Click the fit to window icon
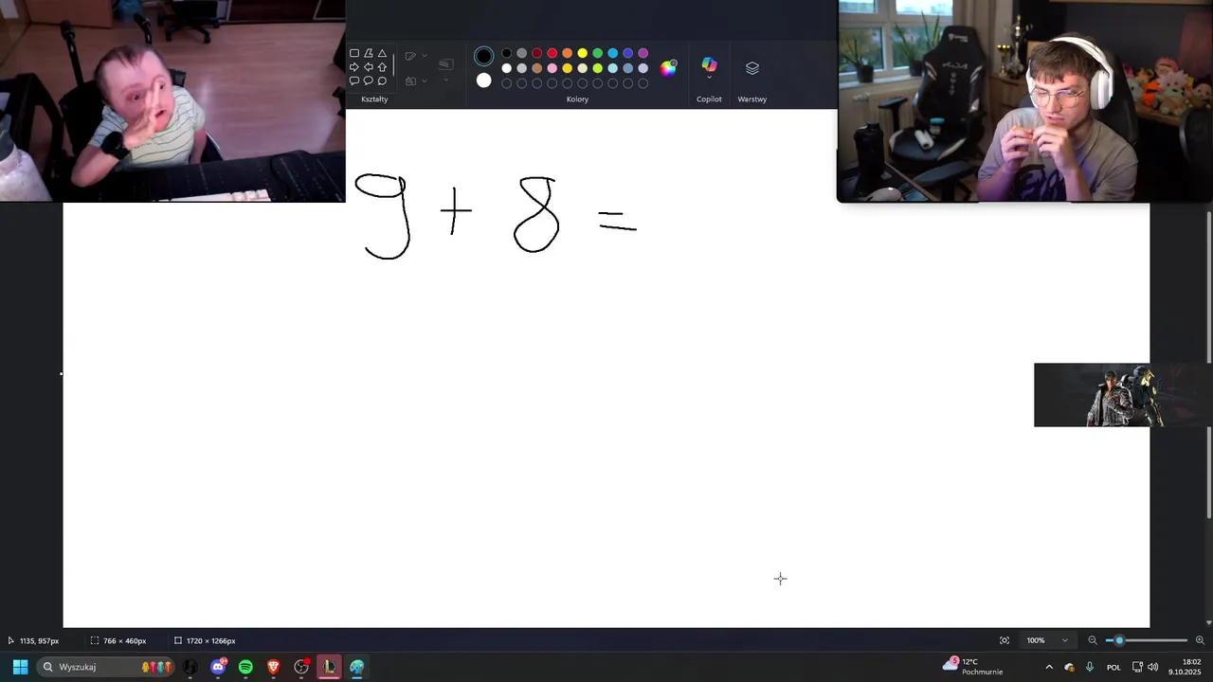 click(1005, 640)
